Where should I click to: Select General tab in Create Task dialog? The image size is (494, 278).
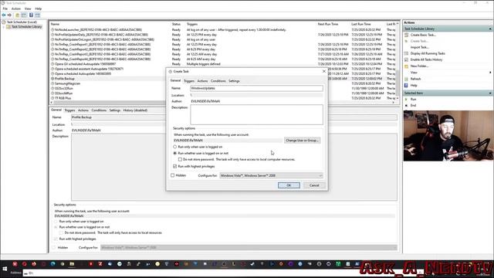(x=175, y=80)
